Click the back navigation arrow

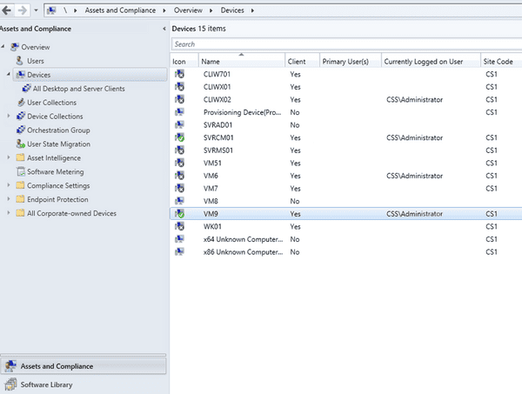tap(7, 10)
